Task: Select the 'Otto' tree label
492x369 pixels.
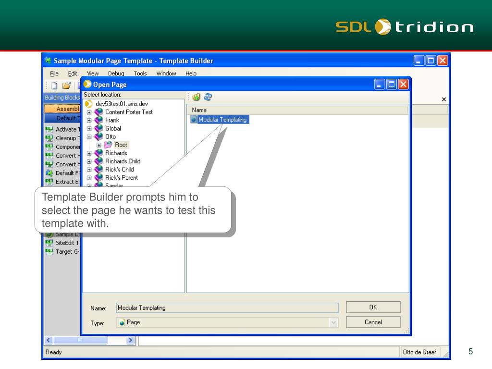Action: pos(111,136)
